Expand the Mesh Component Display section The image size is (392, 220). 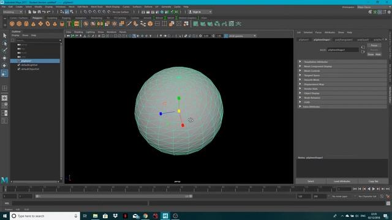click(342, 67)
